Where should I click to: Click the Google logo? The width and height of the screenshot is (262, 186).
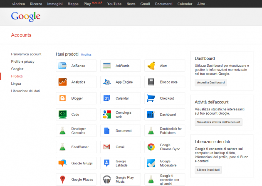click(25, 17)
